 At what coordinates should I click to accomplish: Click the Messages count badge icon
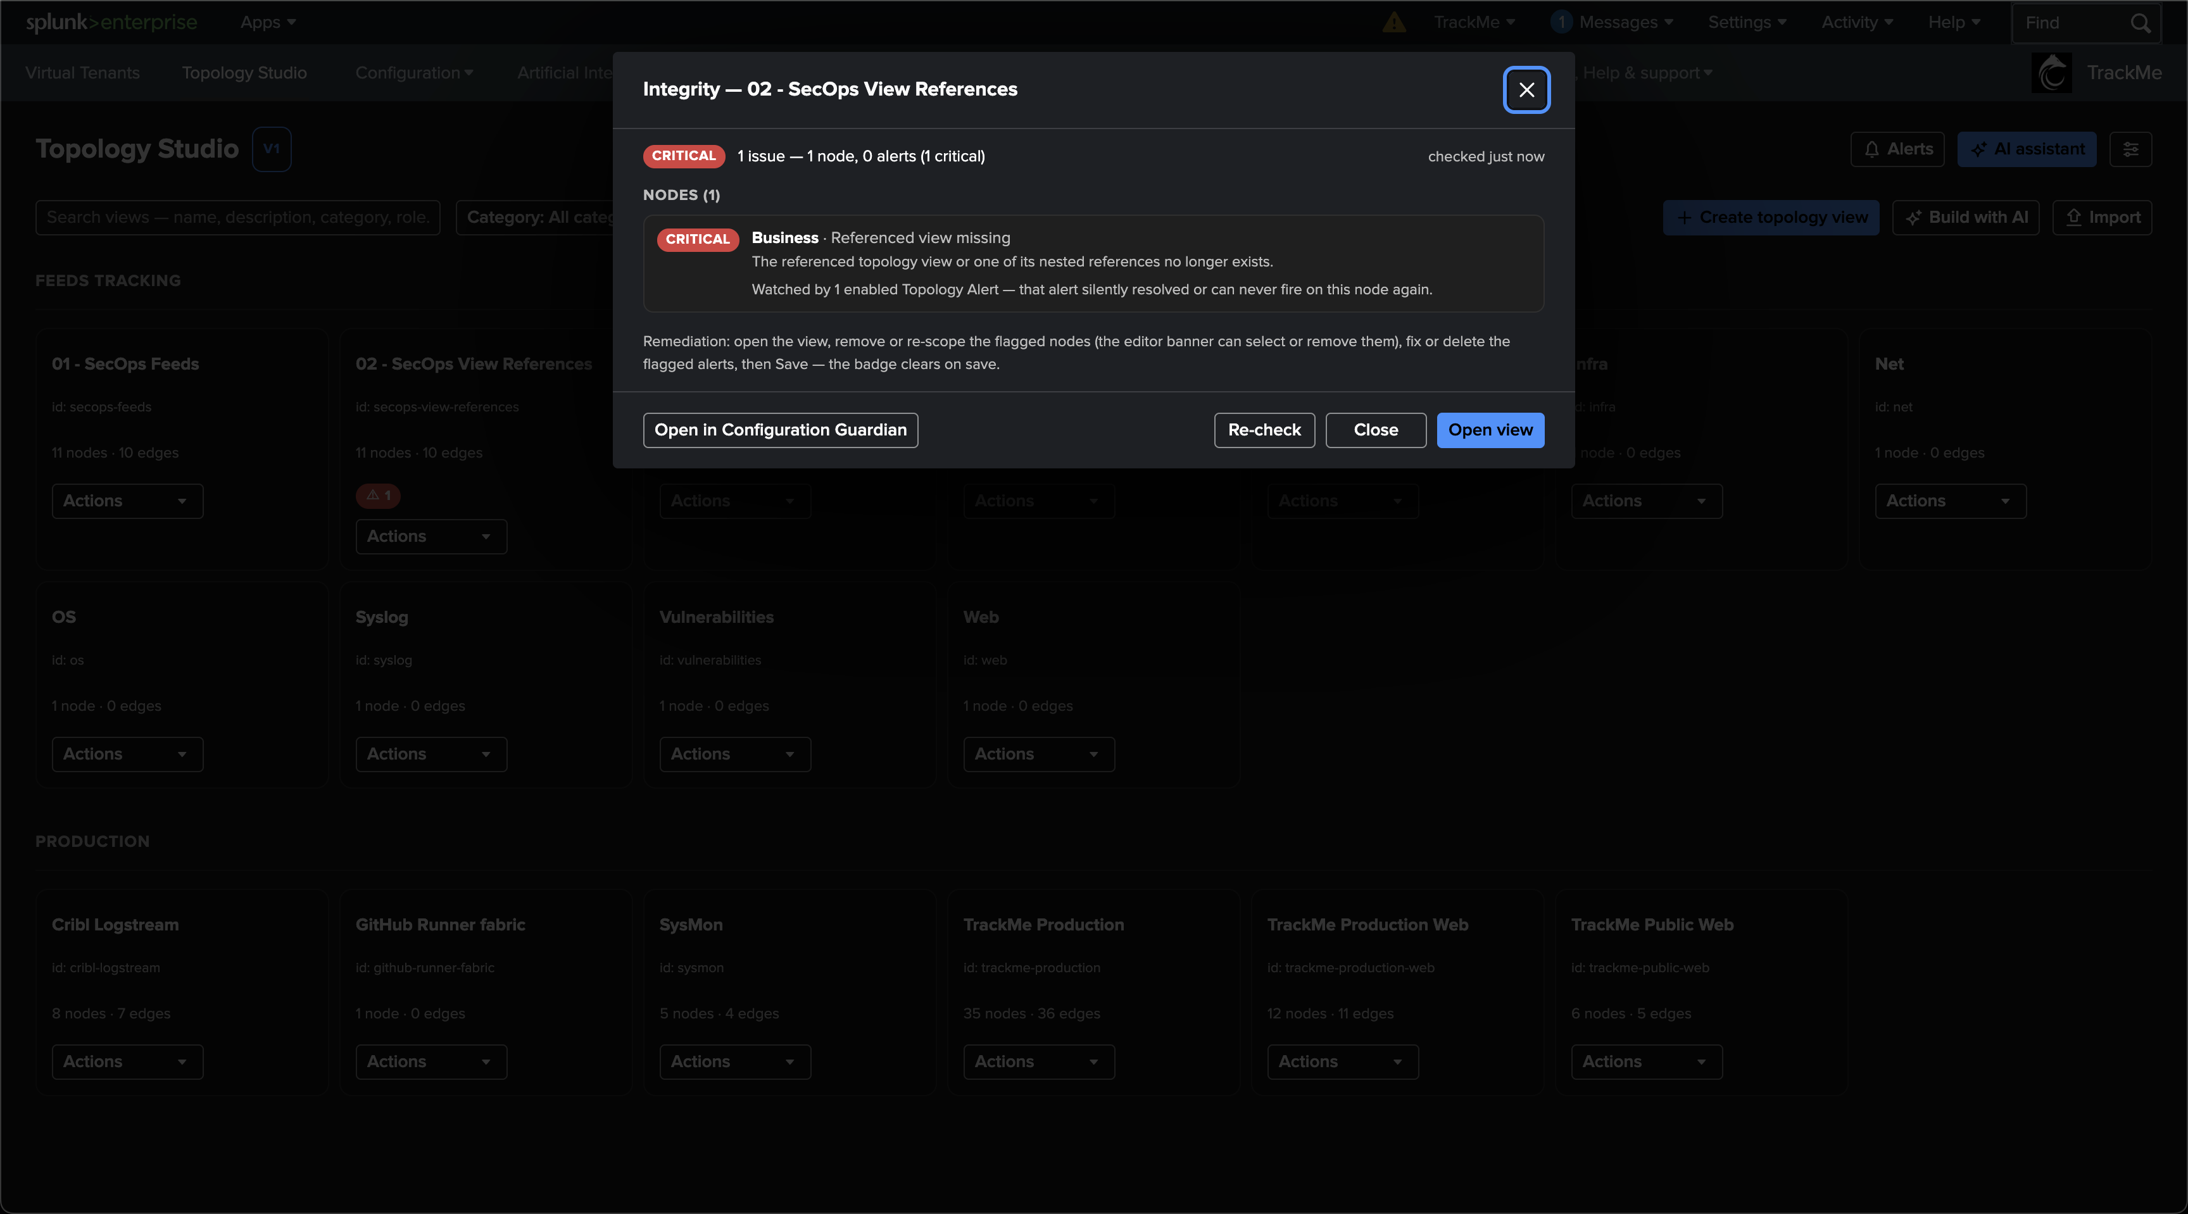[1561, 22]
